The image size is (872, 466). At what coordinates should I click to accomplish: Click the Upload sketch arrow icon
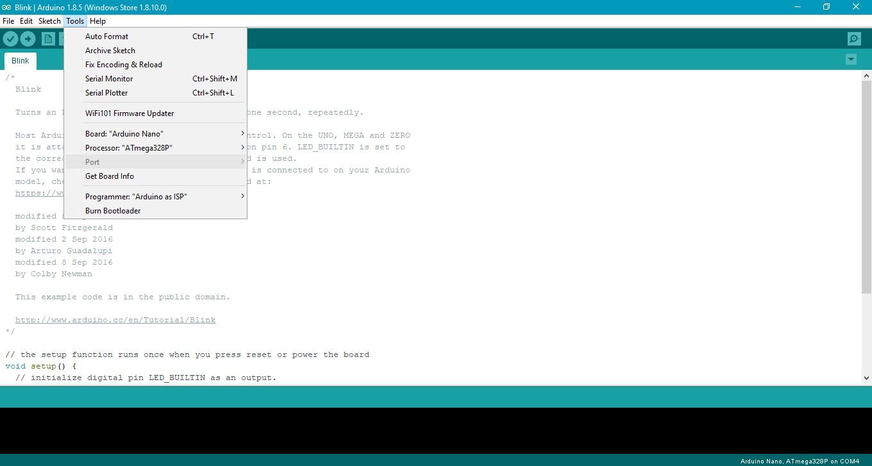[x=28, y=38]
